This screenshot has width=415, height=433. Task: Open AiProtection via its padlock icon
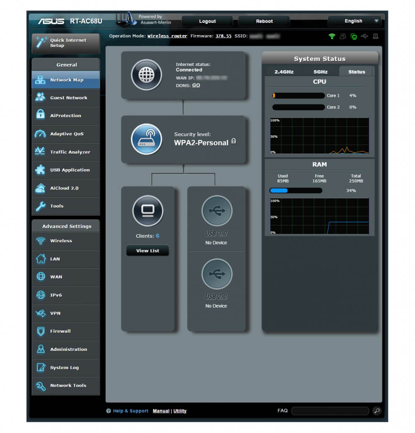[x=41, y=114]
